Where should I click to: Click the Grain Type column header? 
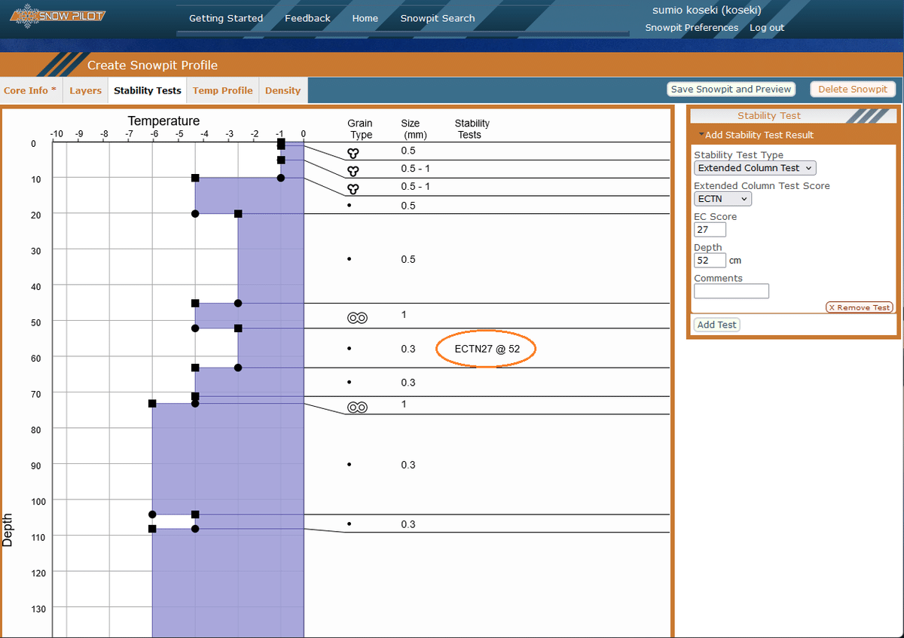(361, 129)
